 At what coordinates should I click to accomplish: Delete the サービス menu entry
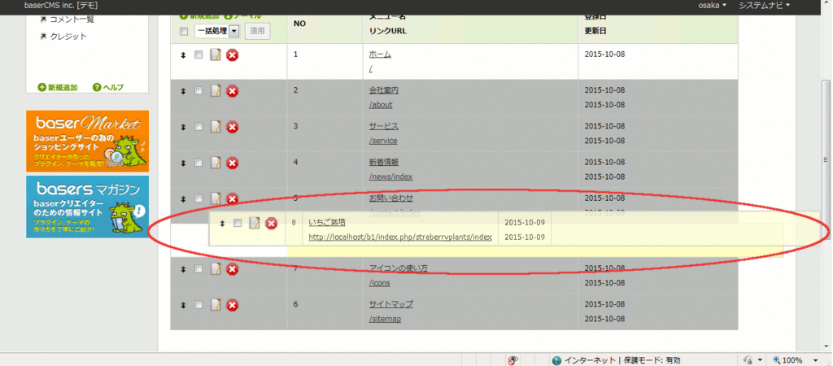pyautogui.click(x=232, y=127)
